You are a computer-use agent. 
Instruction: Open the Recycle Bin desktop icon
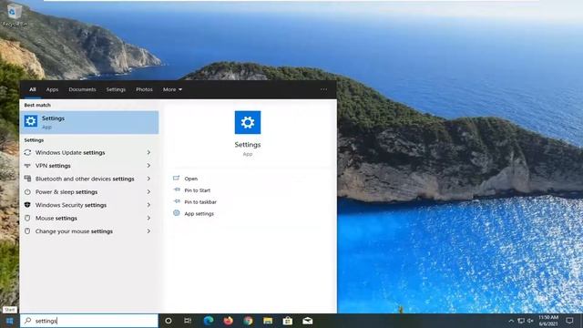(15, 15)
